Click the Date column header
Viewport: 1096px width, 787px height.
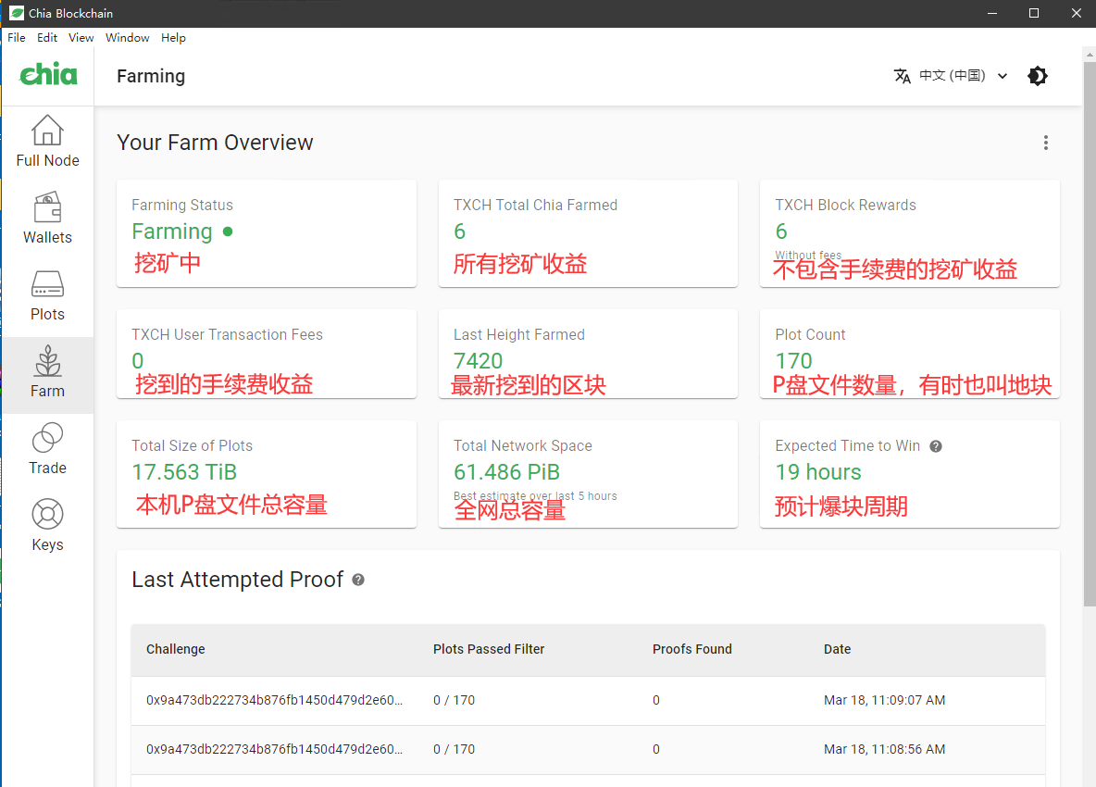837,649
